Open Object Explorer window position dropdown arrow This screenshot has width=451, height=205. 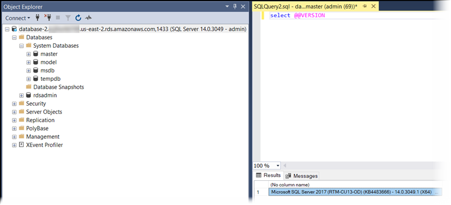click(227, 7)
